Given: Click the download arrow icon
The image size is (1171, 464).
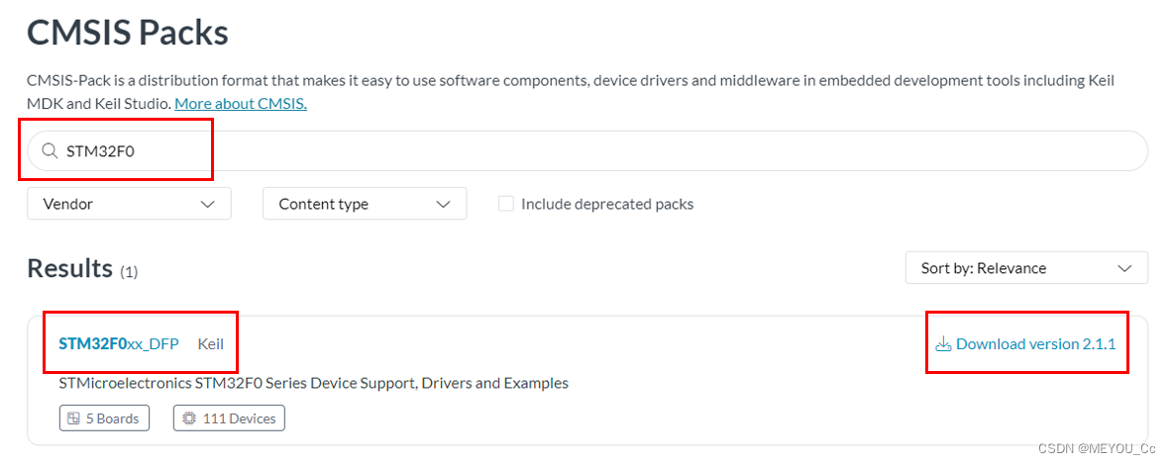Looking at the screenshot, I should (x=943, y=344).
